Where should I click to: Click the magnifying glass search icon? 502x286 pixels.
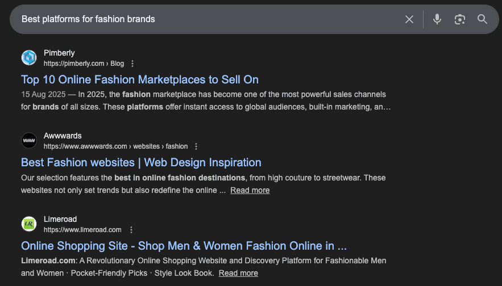pos(482,19)
